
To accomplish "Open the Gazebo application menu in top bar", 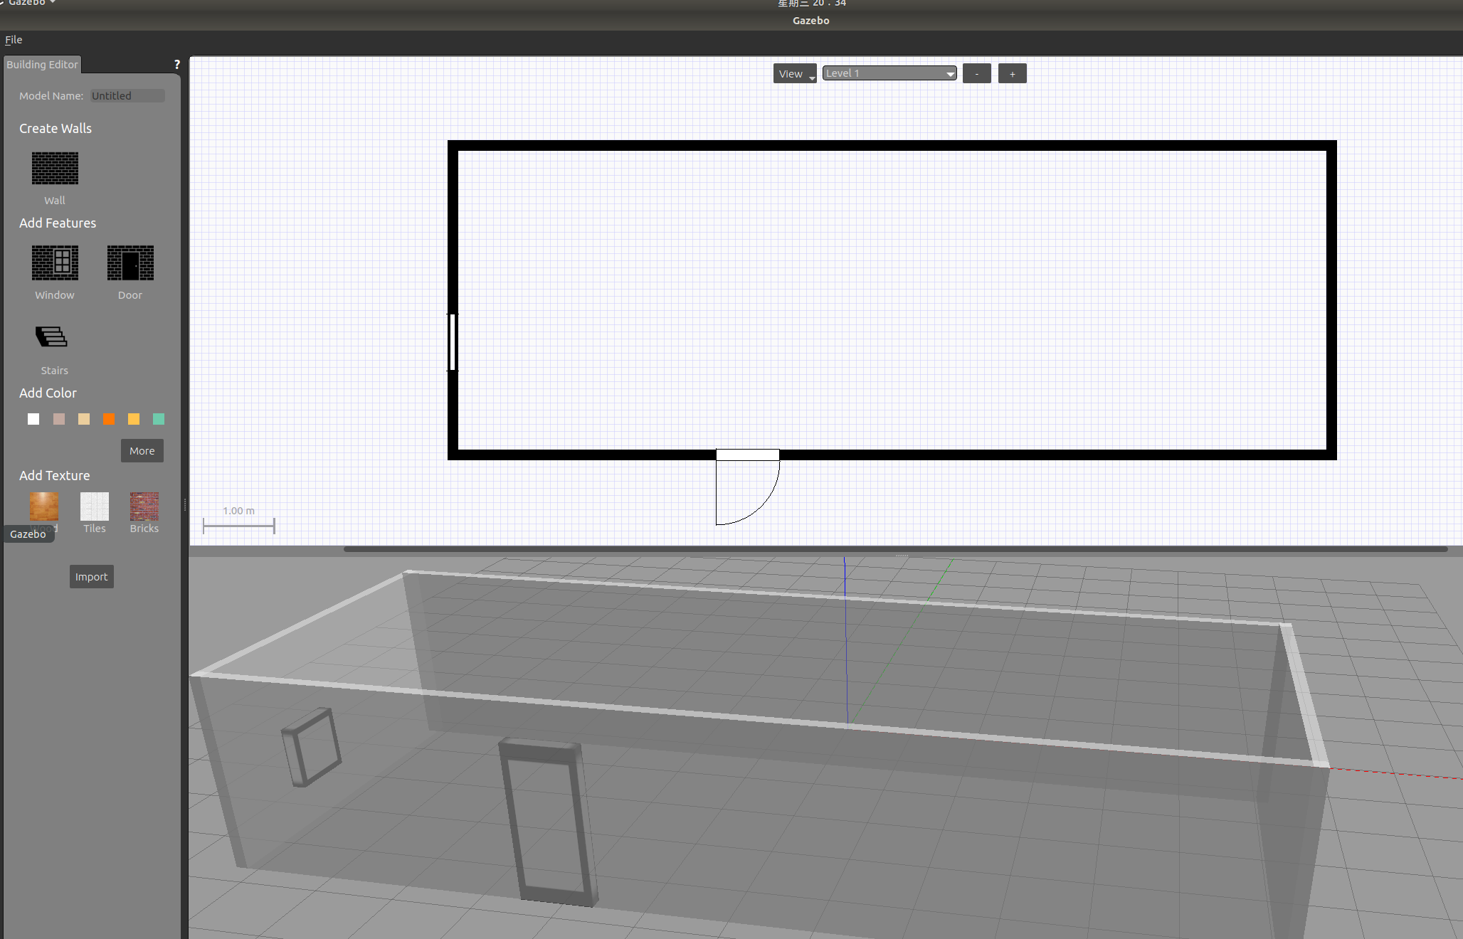I will (x=28, y=3).
